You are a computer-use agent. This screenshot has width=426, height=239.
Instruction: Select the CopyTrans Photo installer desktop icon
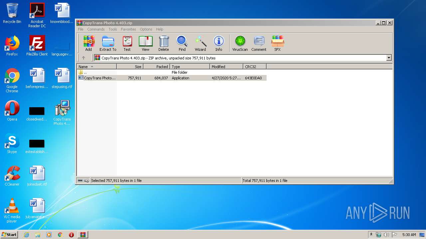coord(62,113)
